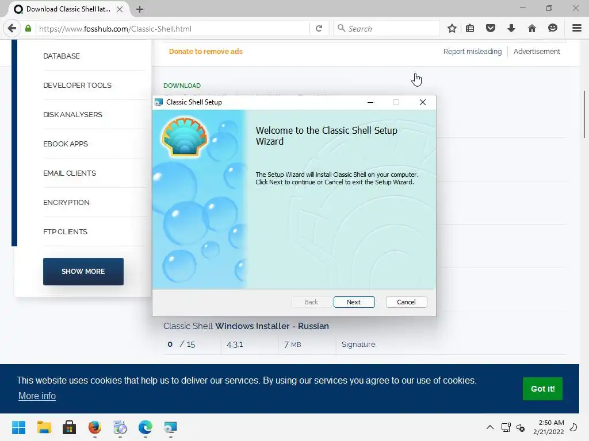The width and height of the screenshot is (589, 441).
Task: Open a new tab with the plus button
Action: pos(140,9)
